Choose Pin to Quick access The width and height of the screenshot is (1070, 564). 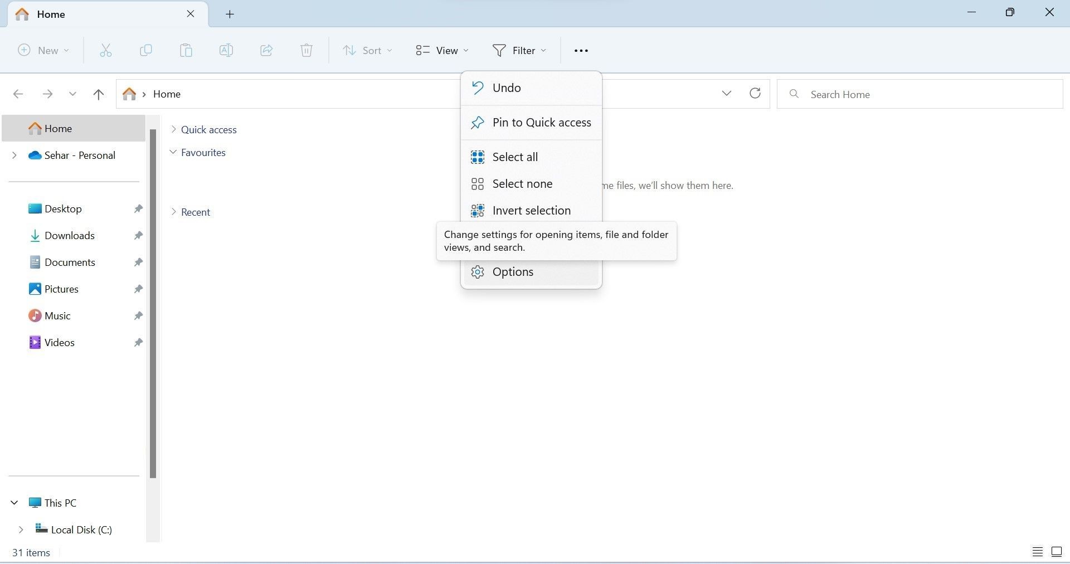(x=531, y=123)
